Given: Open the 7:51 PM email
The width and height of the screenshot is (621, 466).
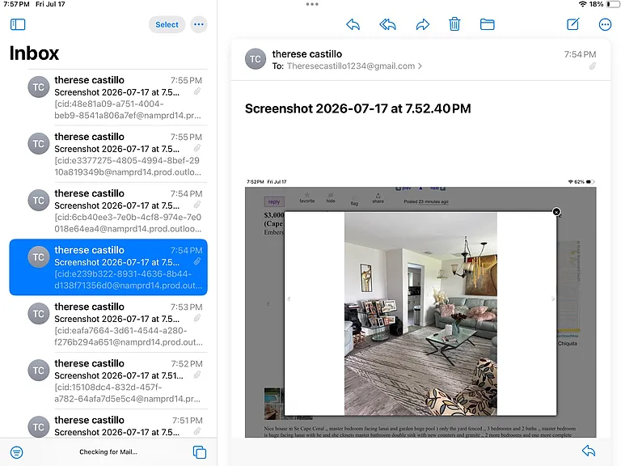Looking at the screenshot, I should pyautogui.click(x=108, y=424).
